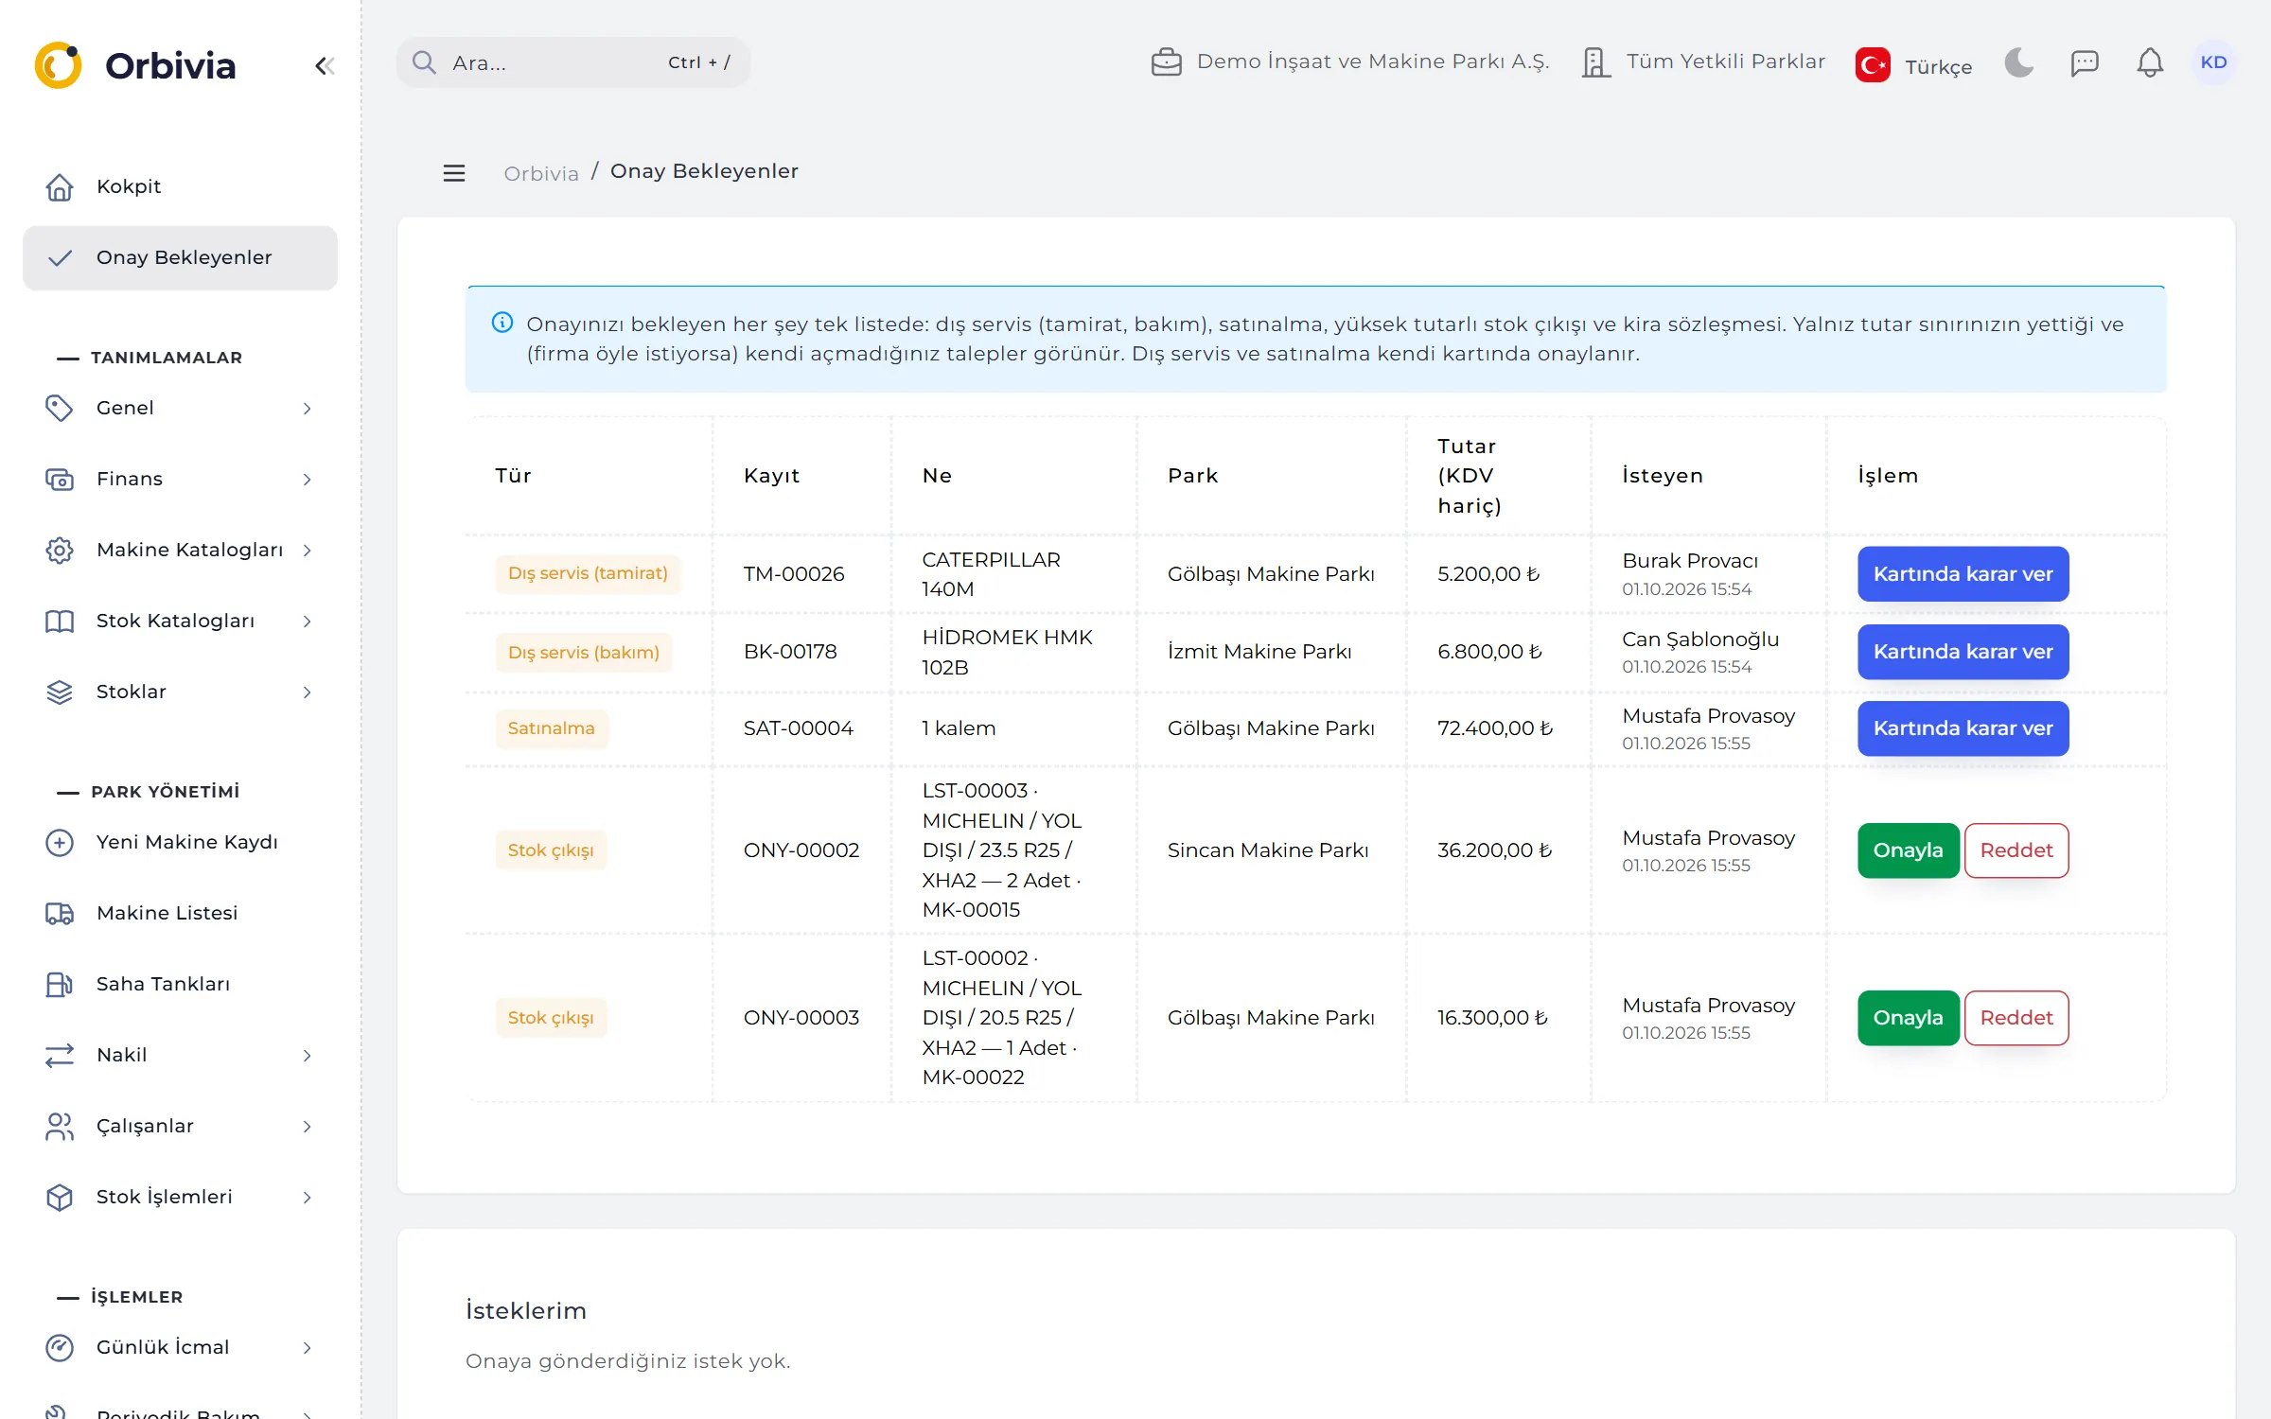Image resolution: width=2271 pixels, height=1419 pixels.
Task: Click the Saha Tankları fuel pump icon
Action: pos(60,984)
